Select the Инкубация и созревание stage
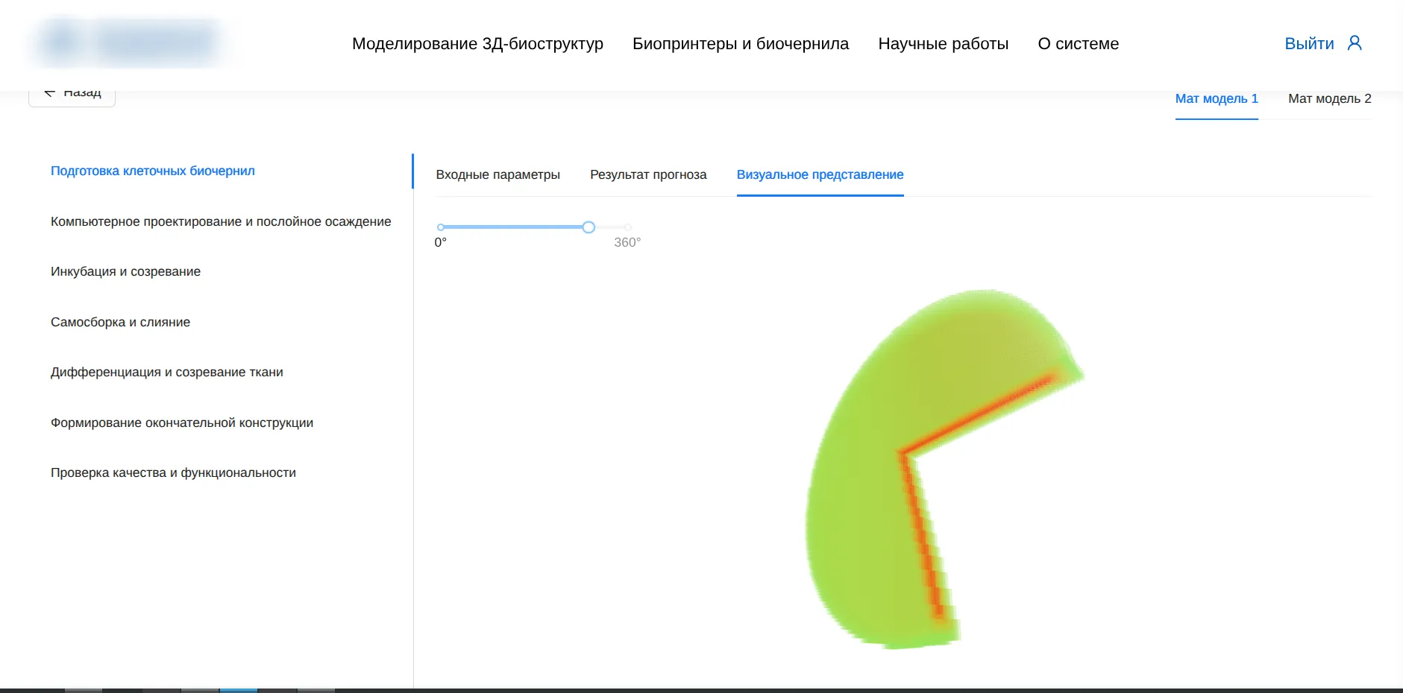Image resolution: width=1403 pixels, height=693 pixels. [125, 271]
